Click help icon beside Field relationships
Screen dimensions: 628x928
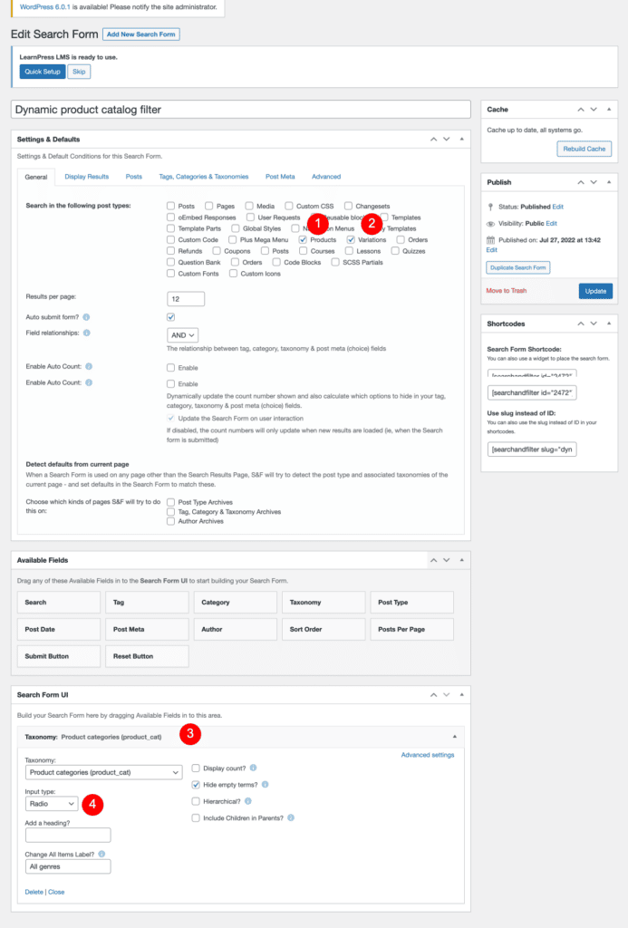[87, 333]
